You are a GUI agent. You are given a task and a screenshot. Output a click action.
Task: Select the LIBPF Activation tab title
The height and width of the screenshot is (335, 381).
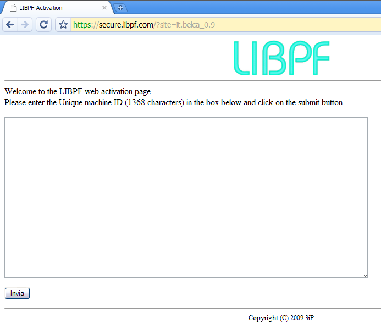[41, 8]
